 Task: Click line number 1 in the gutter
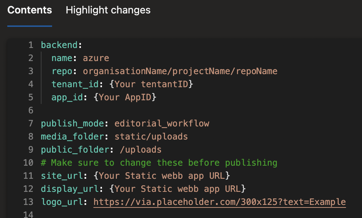point(31,45)
